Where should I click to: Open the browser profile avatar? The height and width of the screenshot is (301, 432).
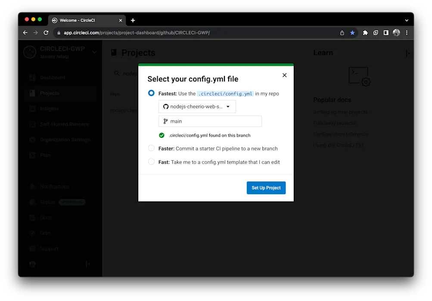click(396, 33)
